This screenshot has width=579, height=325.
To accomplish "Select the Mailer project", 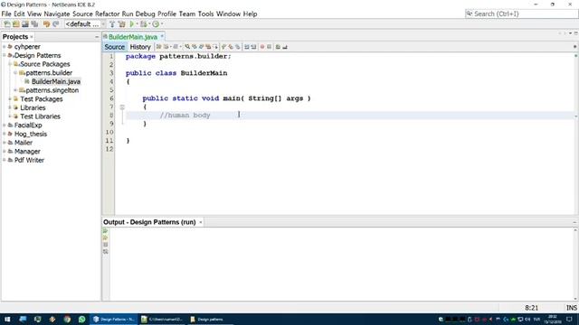I will (x=24, y=143).
